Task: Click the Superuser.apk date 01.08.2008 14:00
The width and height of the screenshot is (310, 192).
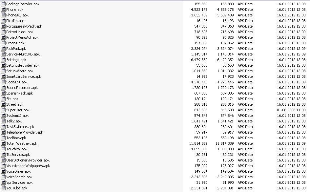Action: click(291, 110)
